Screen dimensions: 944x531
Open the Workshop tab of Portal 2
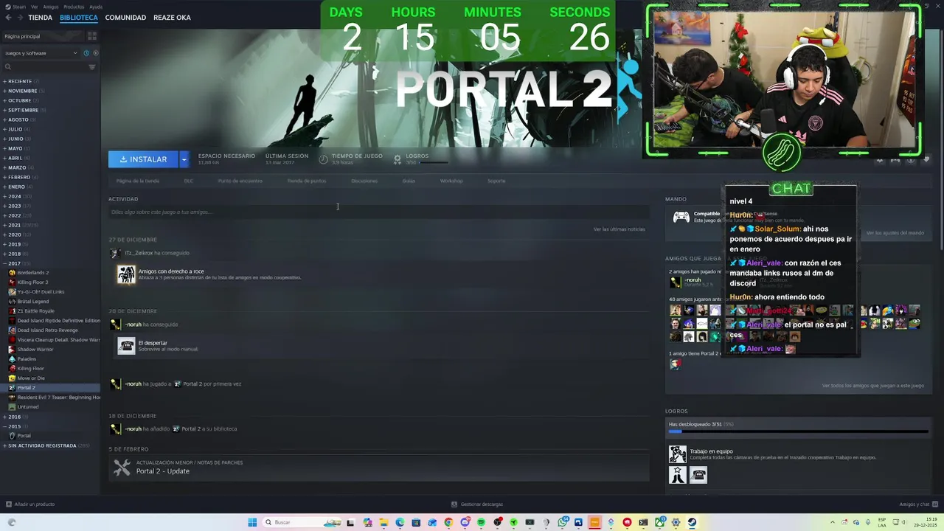451,181
